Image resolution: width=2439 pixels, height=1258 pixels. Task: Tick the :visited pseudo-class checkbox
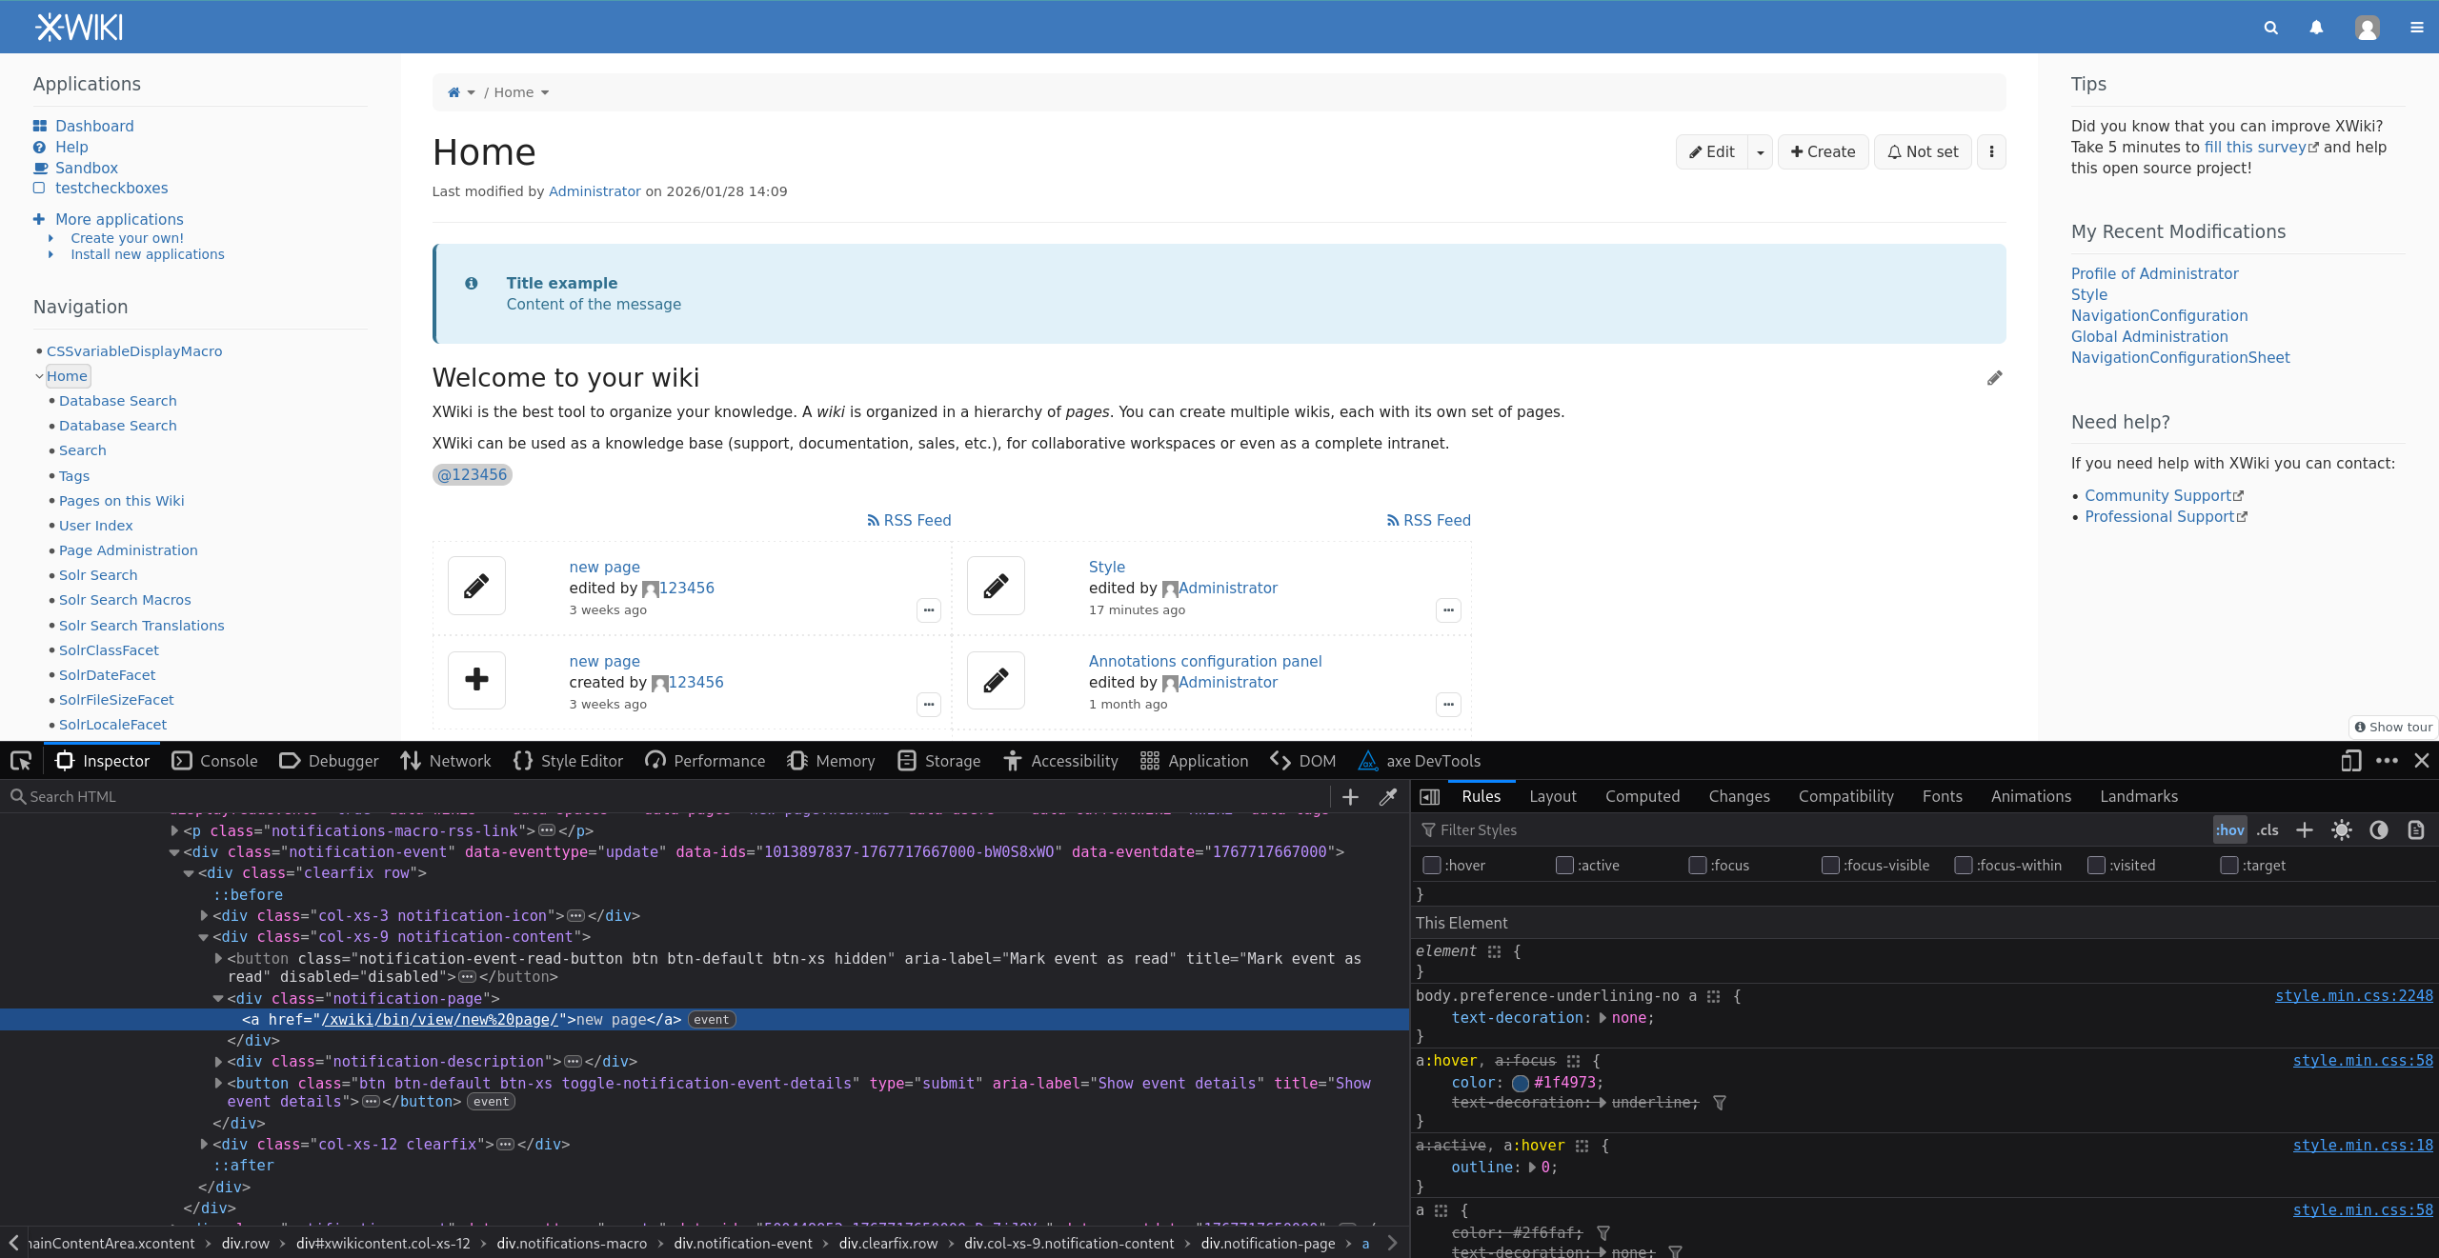[2096, 866]
